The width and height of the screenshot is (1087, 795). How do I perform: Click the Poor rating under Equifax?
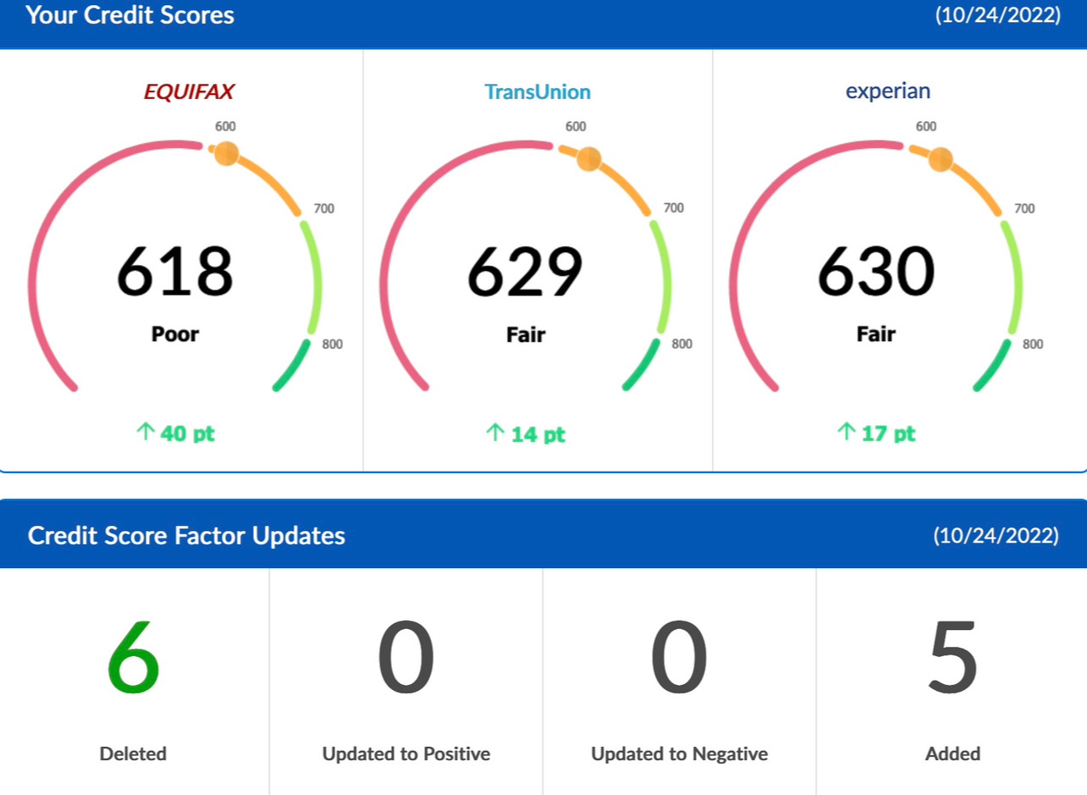175,334
